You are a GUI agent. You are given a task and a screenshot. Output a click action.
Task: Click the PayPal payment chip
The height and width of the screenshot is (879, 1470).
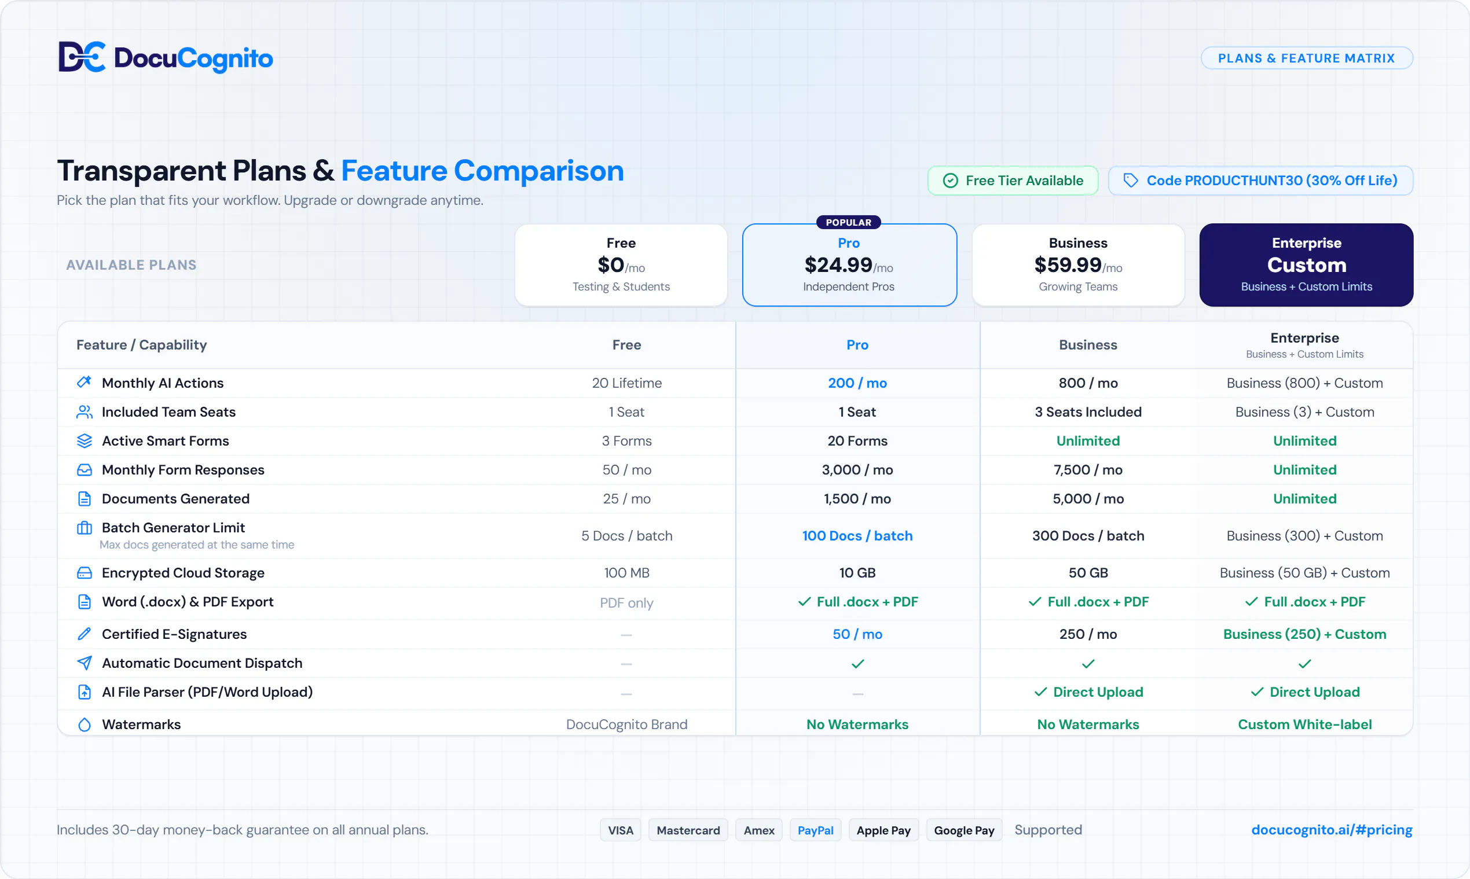coord(815,830)
